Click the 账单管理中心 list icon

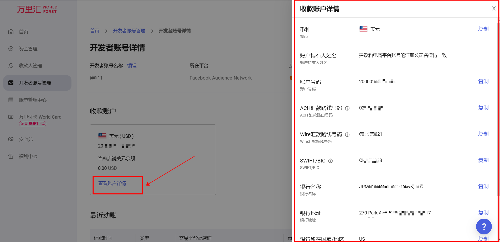11,100
